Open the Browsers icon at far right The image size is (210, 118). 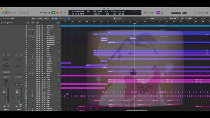pos(207,13)
